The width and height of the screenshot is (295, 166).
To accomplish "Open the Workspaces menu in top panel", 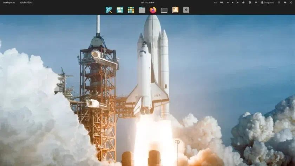I will pyautogui.click(x=9, y=2).
